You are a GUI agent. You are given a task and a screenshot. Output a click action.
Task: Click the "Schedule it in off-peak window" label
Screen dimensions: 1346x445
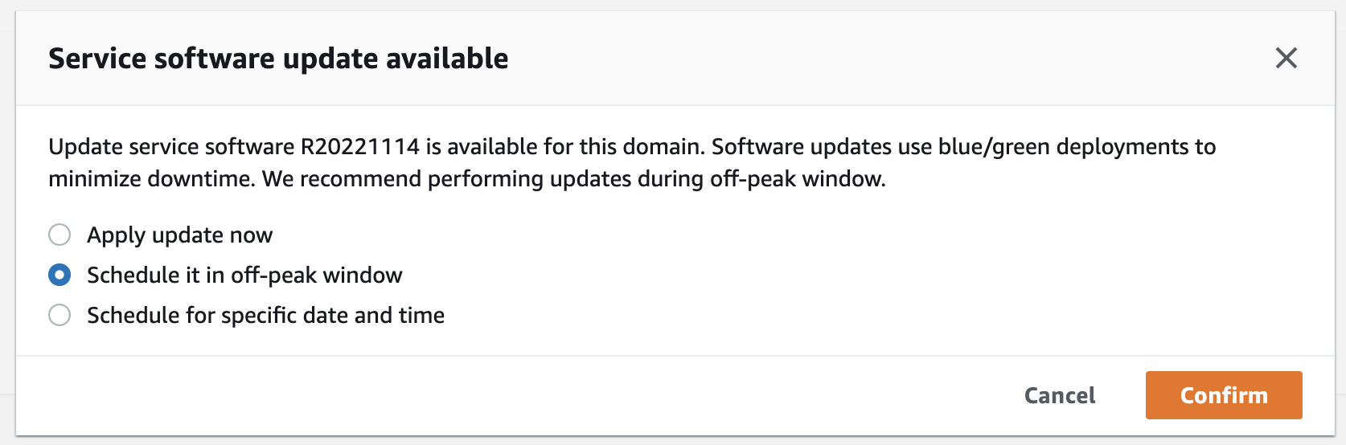pyautogui.click(x=244, y=275)
